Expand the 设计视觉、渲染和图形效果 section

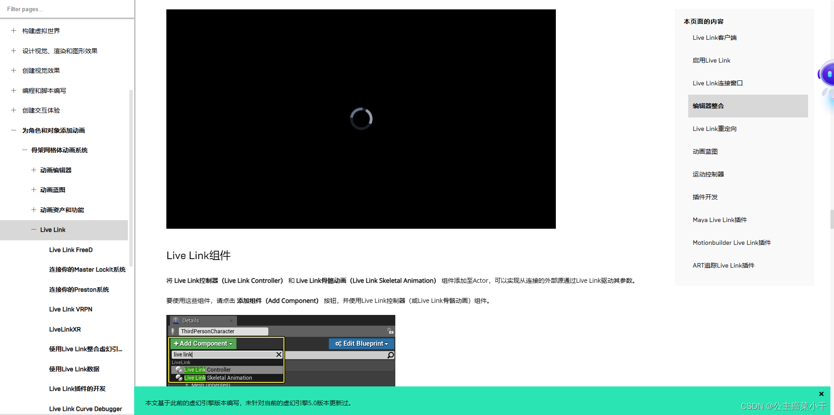pos(13,51)
